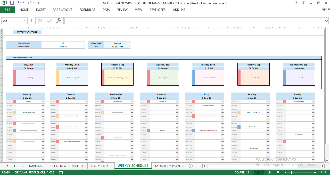The height and width of the screenshot is (175, 330).
Task: Switch to Page Break Preview
Action: pyautogui.click(x=278, y=172)
